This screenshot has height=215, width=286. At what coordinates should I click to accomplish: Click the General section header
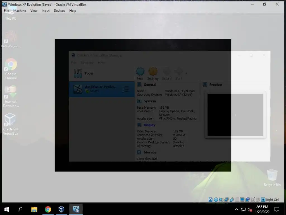[150, 85]
